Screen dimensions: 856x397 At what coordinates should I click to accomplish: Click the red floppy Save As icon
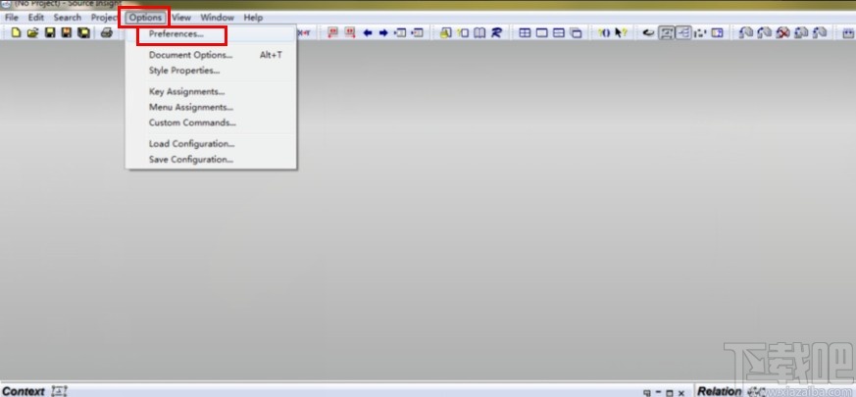point(67,32)
